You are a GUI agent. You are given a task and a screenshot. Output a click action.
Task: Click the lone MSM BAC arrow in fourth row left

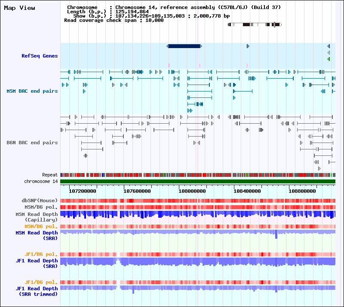(x=84, y=91)
